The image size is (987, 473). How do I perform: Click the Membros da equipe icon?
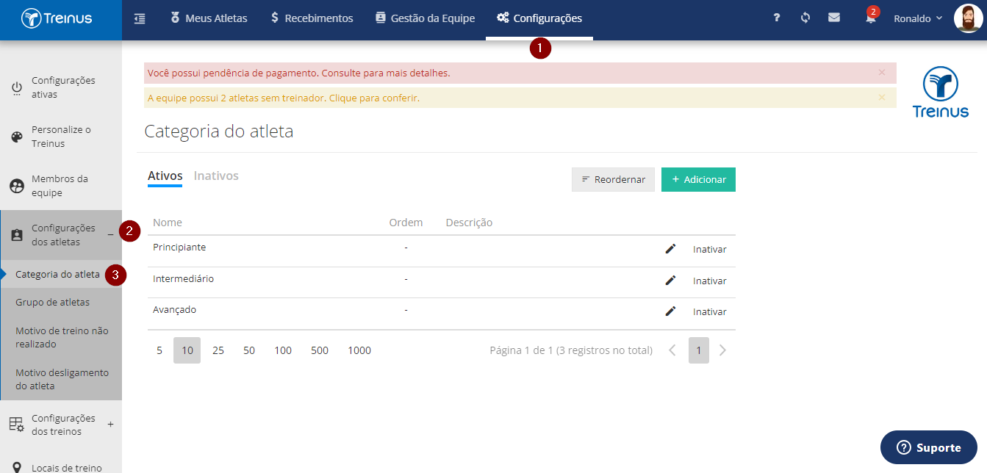(x=17, y=186)
